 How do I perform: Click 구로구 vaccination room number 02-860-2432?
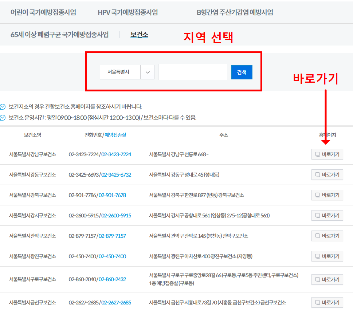(112, 279)
